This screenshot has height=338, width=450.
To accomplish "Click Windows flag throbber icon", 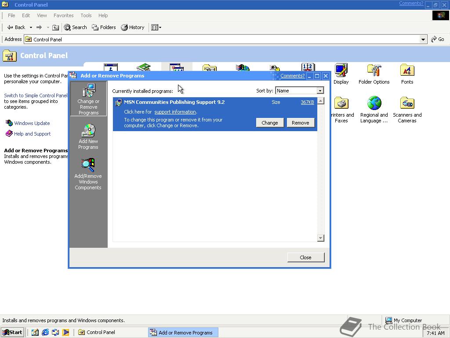I will [x=440, y=15].
